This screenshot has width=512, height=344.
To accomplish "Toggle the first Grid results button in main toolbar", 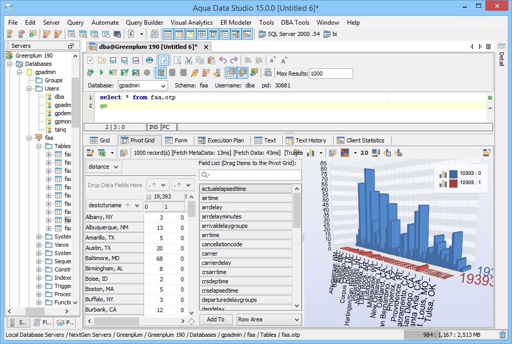I will (168, 34).
